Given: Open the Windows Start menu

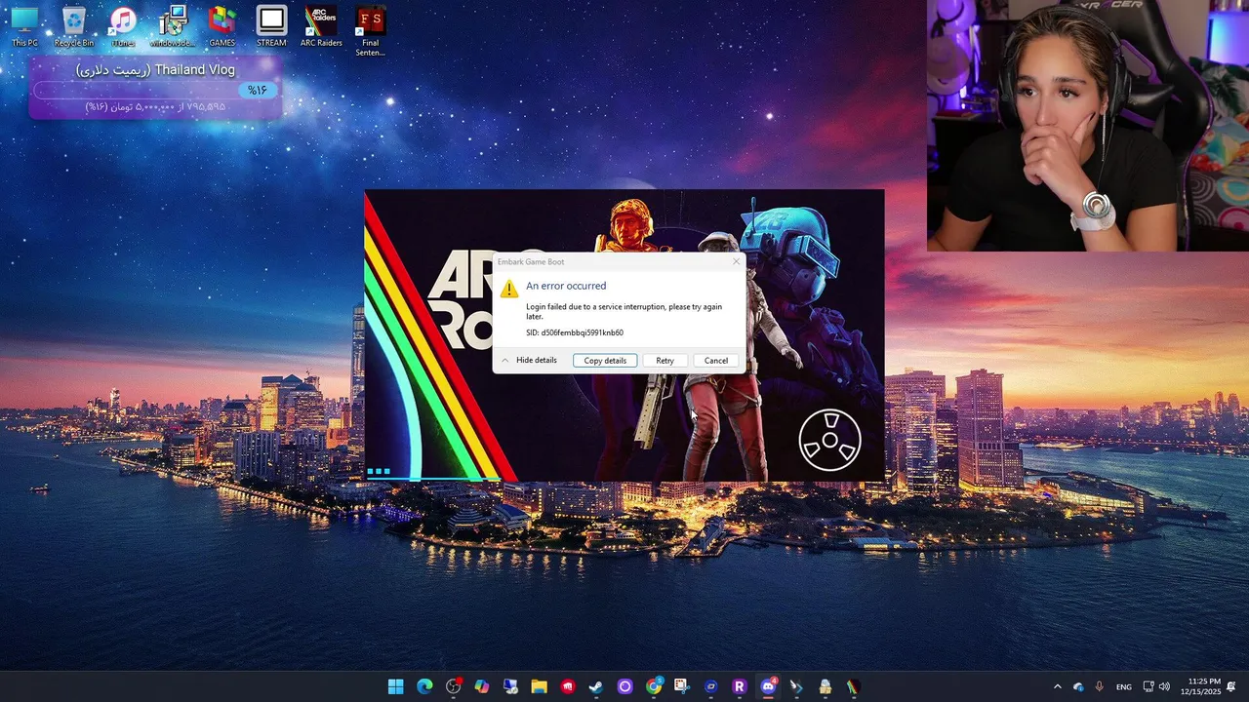Looking at the screenshot, I should [x=395, y=686].
